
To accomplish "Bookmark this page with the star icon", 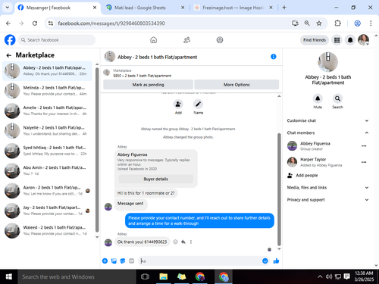I will click(x=319, y=23).
